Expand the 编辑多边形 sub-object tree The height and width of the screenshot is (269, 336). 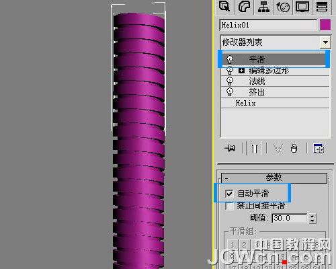[241, 71]
